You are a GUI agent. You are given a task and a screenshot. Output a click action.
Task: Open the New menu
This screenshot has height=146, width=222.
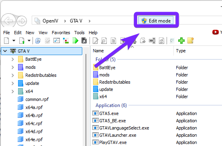pos(30,33)
